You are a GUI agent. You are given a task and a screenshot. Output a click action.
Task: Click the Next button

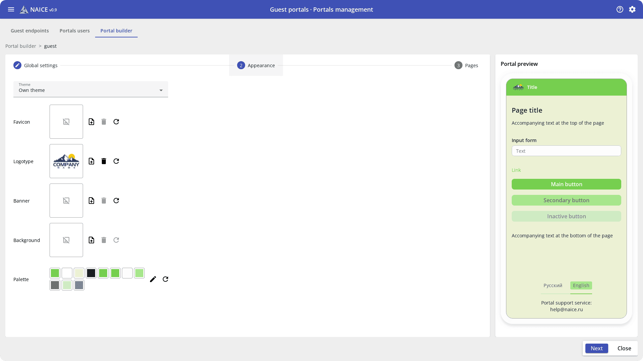(596, 348)
